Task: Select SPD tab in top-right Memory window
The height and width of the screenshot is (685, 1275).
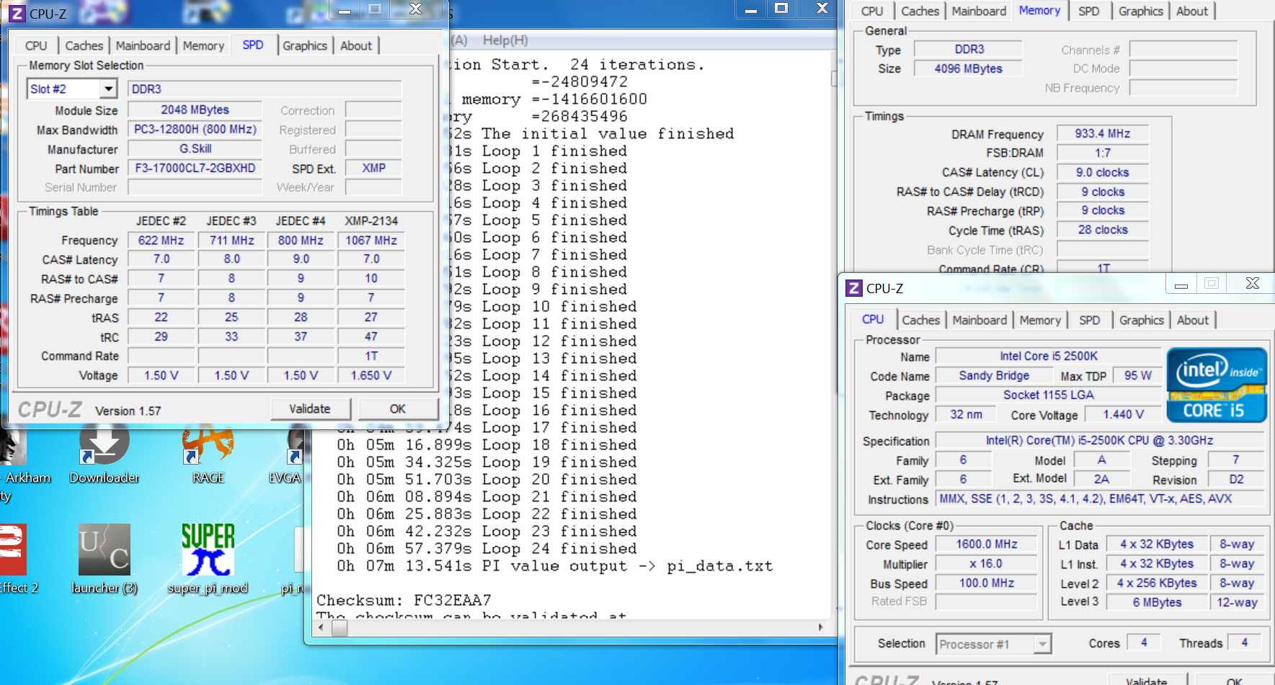Action: tap(1088, 11)
